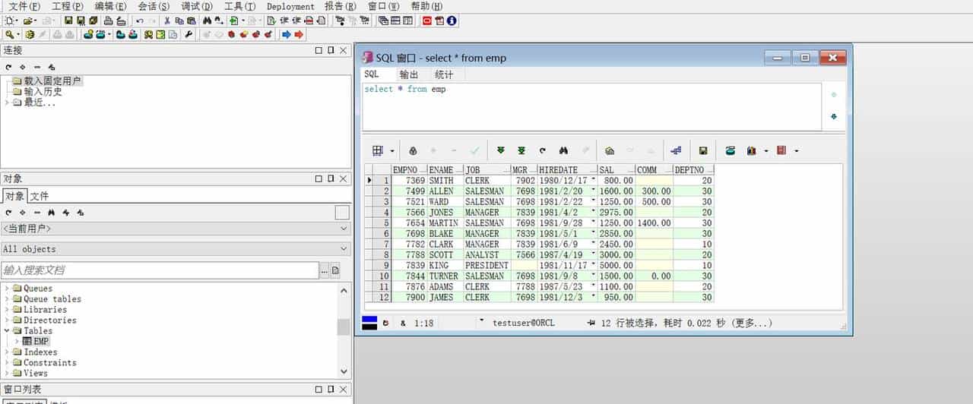Click binoculars find icon in result grid toolbar

point(563,150)
